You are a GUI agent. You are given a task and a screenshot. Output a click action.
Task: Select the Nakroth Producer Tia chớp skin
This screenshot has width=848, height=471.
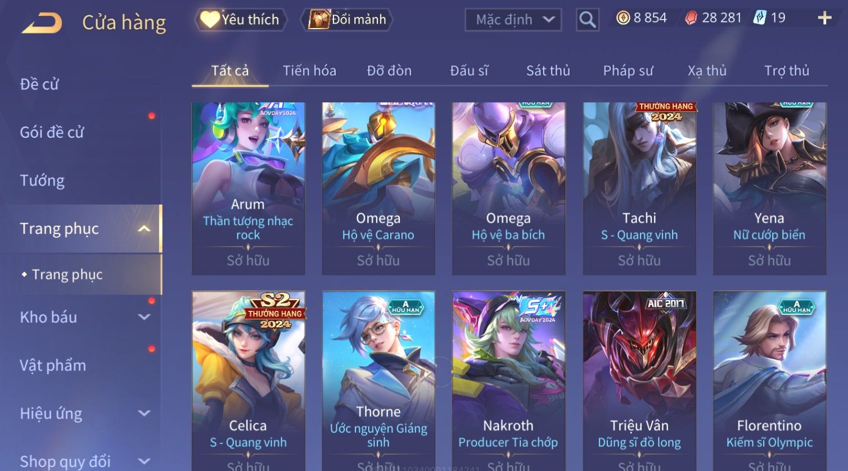(x=508, y=381)
